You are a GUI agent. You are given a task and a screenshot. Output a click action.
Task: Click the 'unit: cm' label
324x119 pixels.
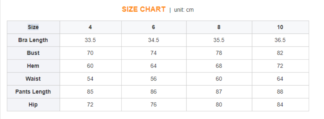[184, 10]
